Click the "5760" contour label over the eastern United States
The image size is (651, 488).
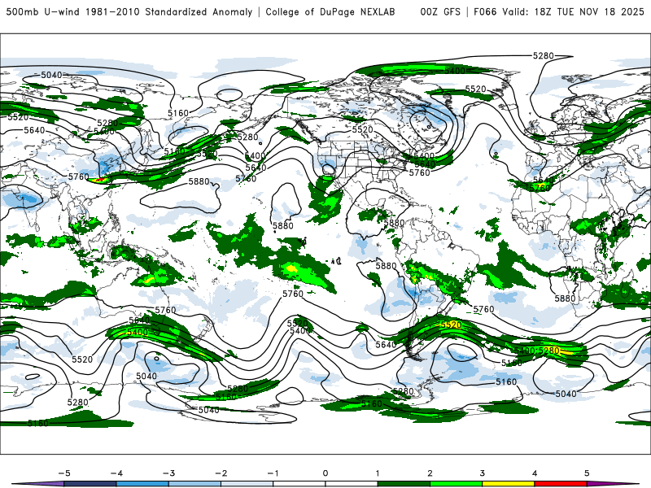(419, 172)
